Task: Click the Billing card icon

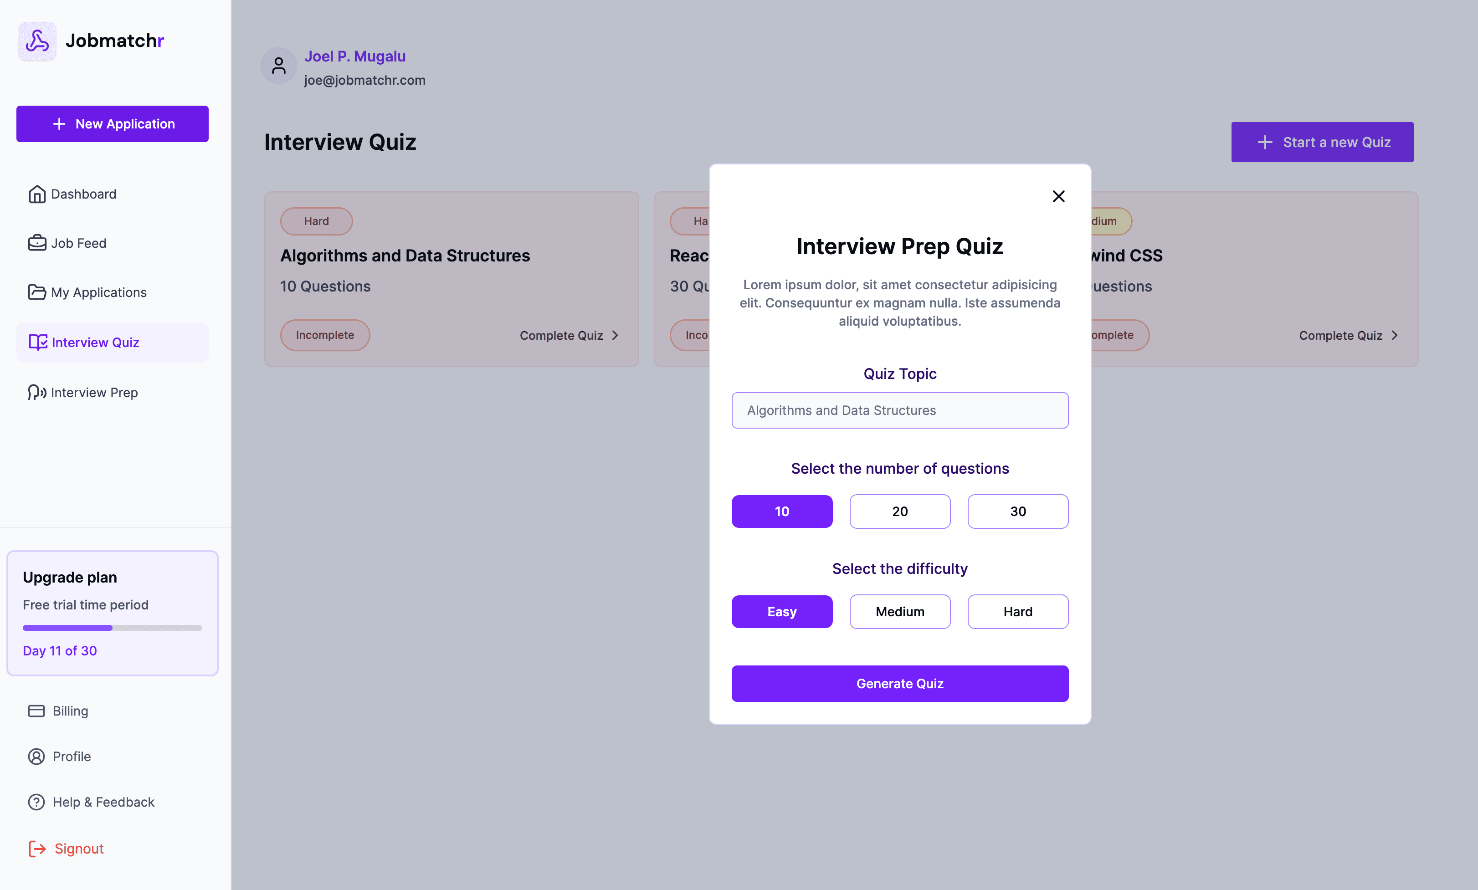Action: (x=36, y=711)
